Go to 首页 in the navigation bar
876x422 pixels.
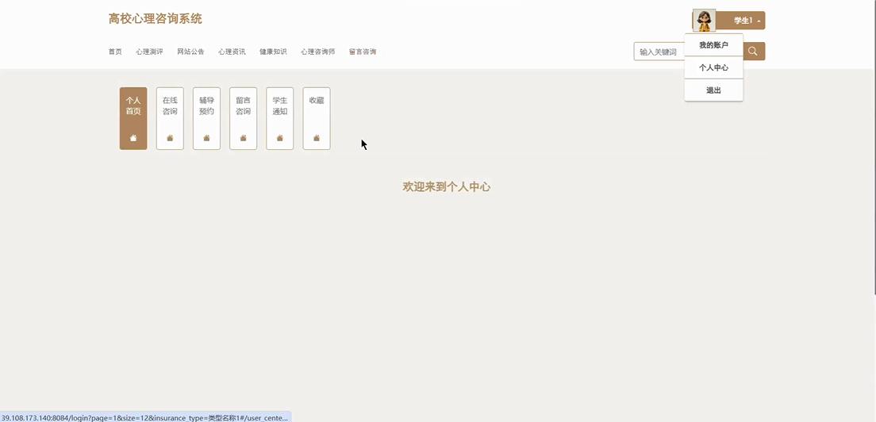(x=115, y=52)
